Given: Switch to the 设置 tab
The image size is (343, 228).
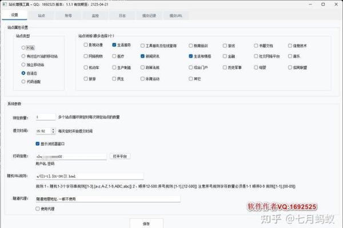Looking at the screenshot, I should (14, 15).
